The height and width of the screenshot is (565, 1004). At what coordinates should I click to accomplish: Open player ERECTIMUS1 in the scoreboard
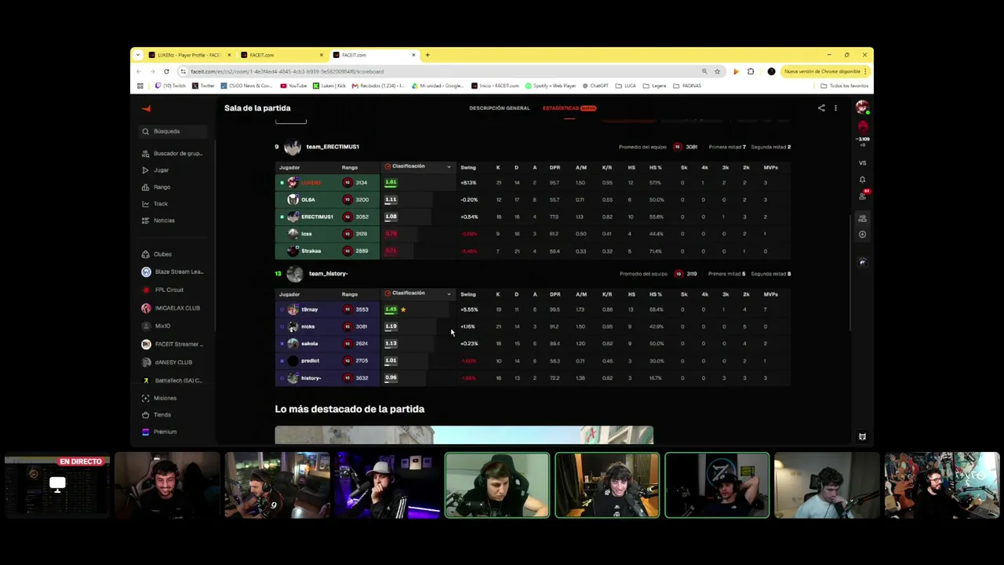(317, 217)
